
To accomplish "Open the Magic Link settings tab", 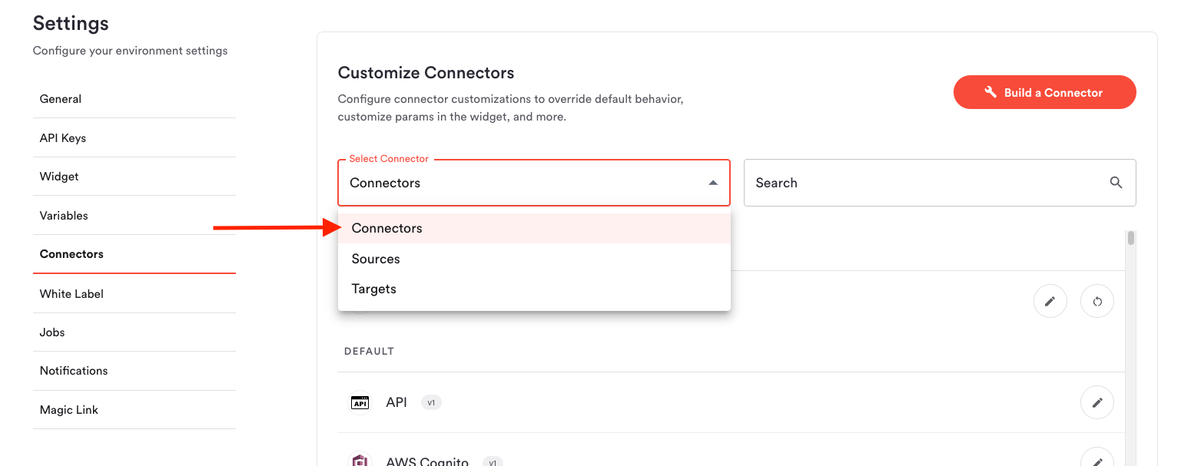I will pyautogui.click(x=69, y=410).
